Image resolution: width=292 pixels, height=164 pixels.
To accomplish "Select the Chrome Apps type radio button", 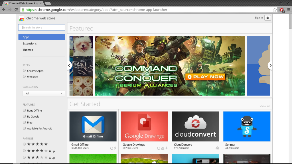I will [x=24, y=71].
